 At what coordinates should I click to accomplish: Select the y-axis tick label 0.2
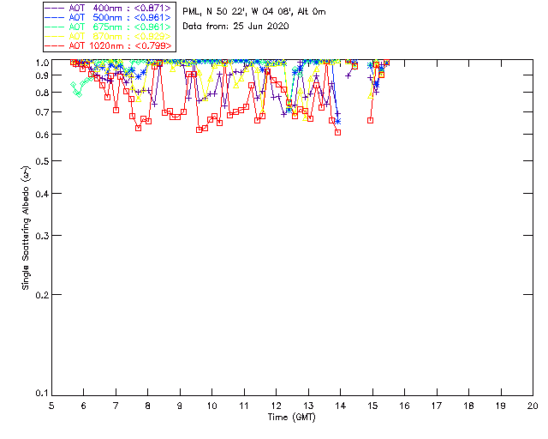coord(39,295)
